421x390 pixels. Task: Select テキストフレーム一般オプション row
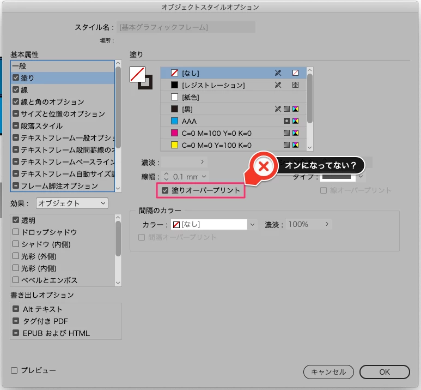[x=63, y=137]
